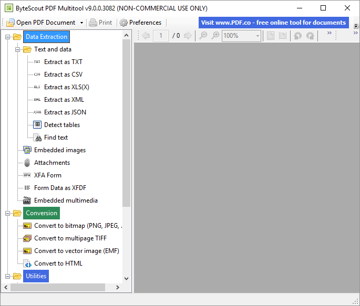Select Extract as XML label

(x=64, y=100)
